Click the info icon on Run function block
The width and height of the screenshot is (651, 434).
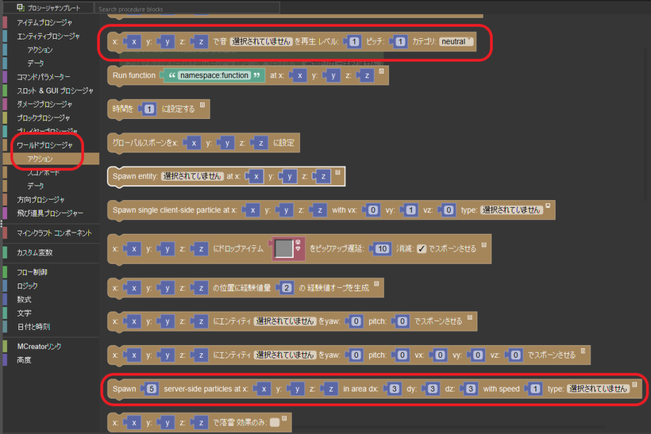(381, 71)
